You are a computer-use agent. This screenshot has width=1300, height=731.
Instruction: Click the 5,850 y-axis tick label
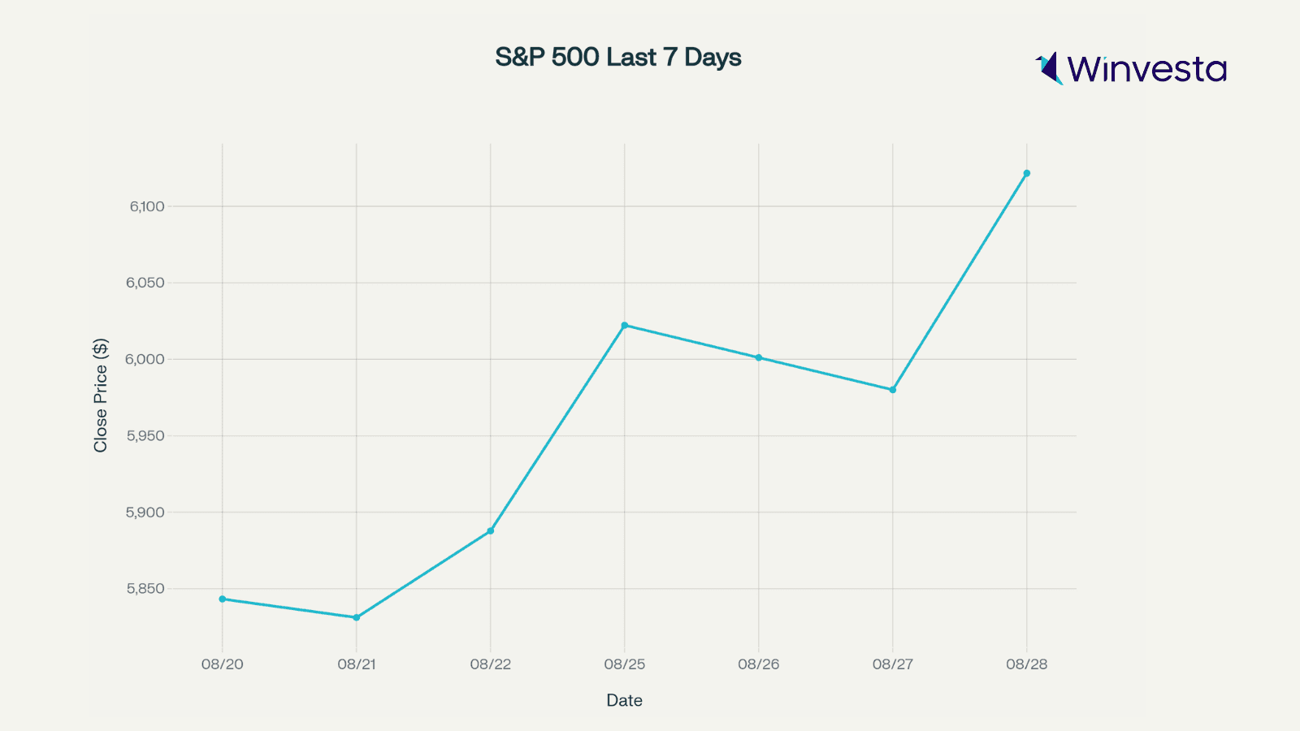[145, 589]
